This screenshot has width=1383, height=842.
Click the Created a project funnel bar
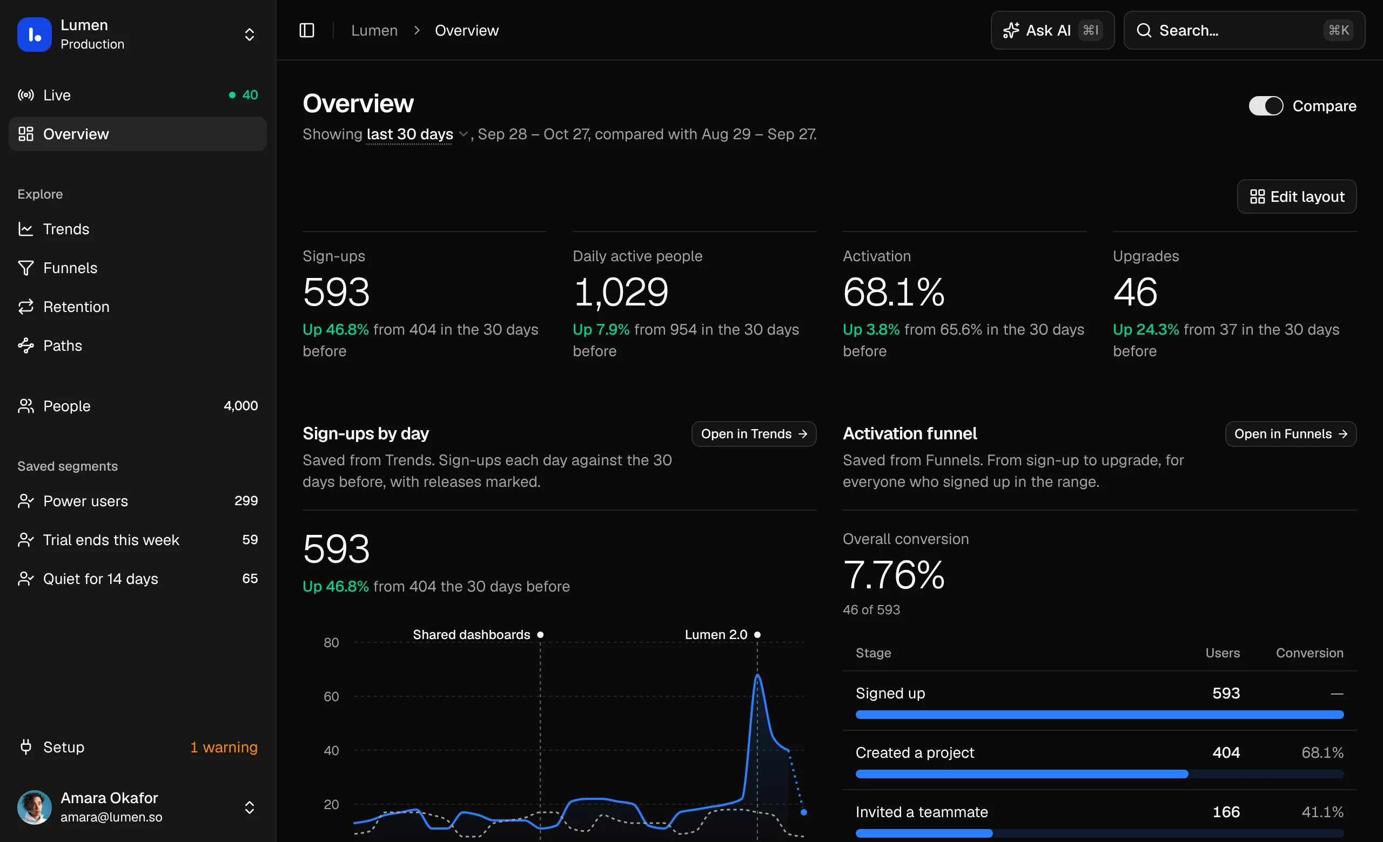1099,774
